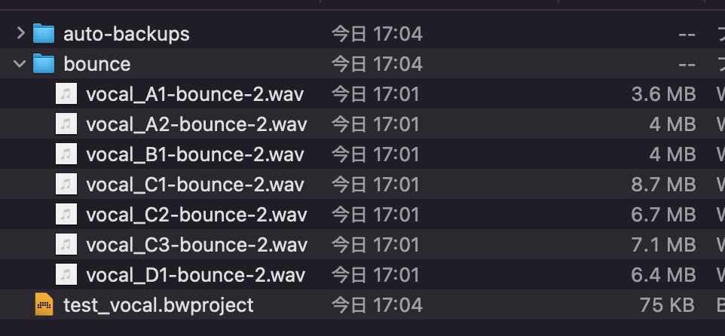Screen dimensions: 725x336
Task: Select the vocal_C3-bounce-2.wav file name
Action: [x=197, y=245]
